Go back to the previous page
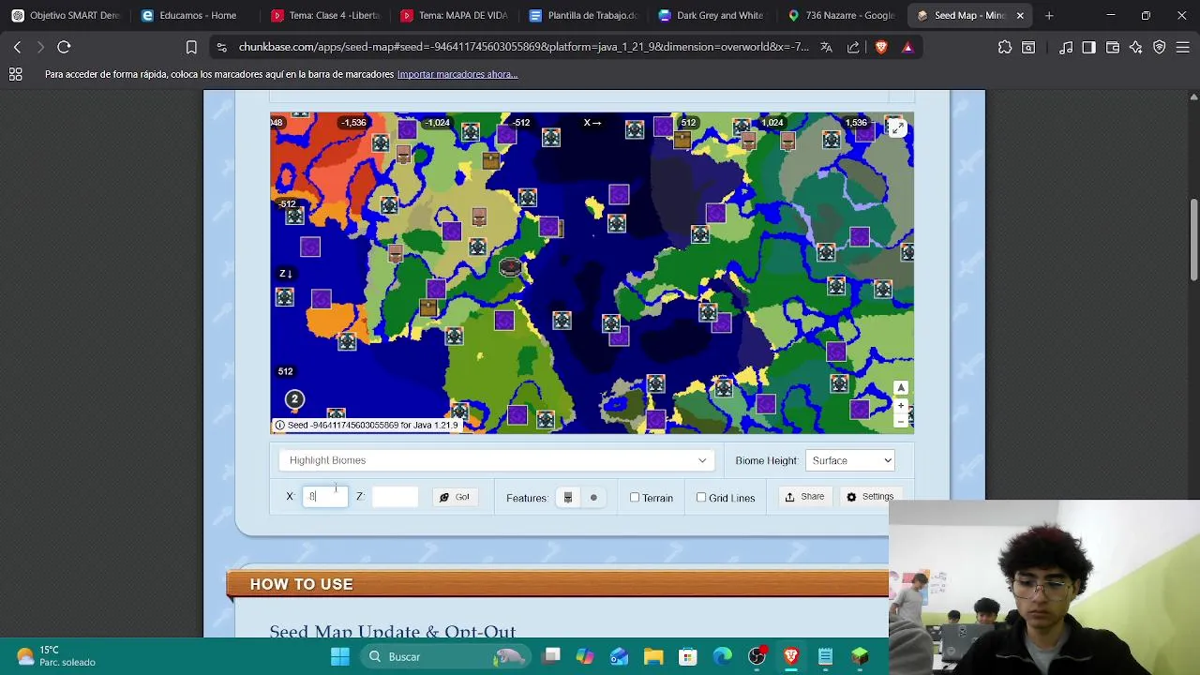This screenshot has width=1200, height=675. coord(17,47)
